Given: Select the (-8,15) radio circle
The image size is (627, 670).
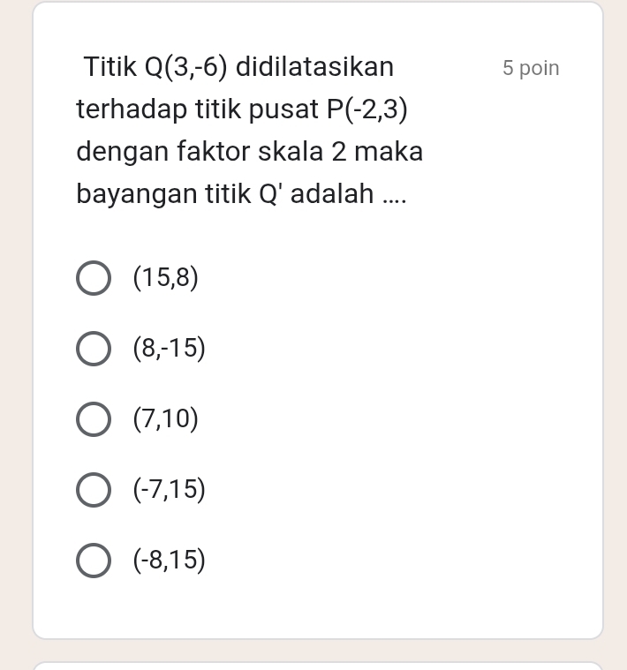Looking at the screenshot, I should coord(94,561).
